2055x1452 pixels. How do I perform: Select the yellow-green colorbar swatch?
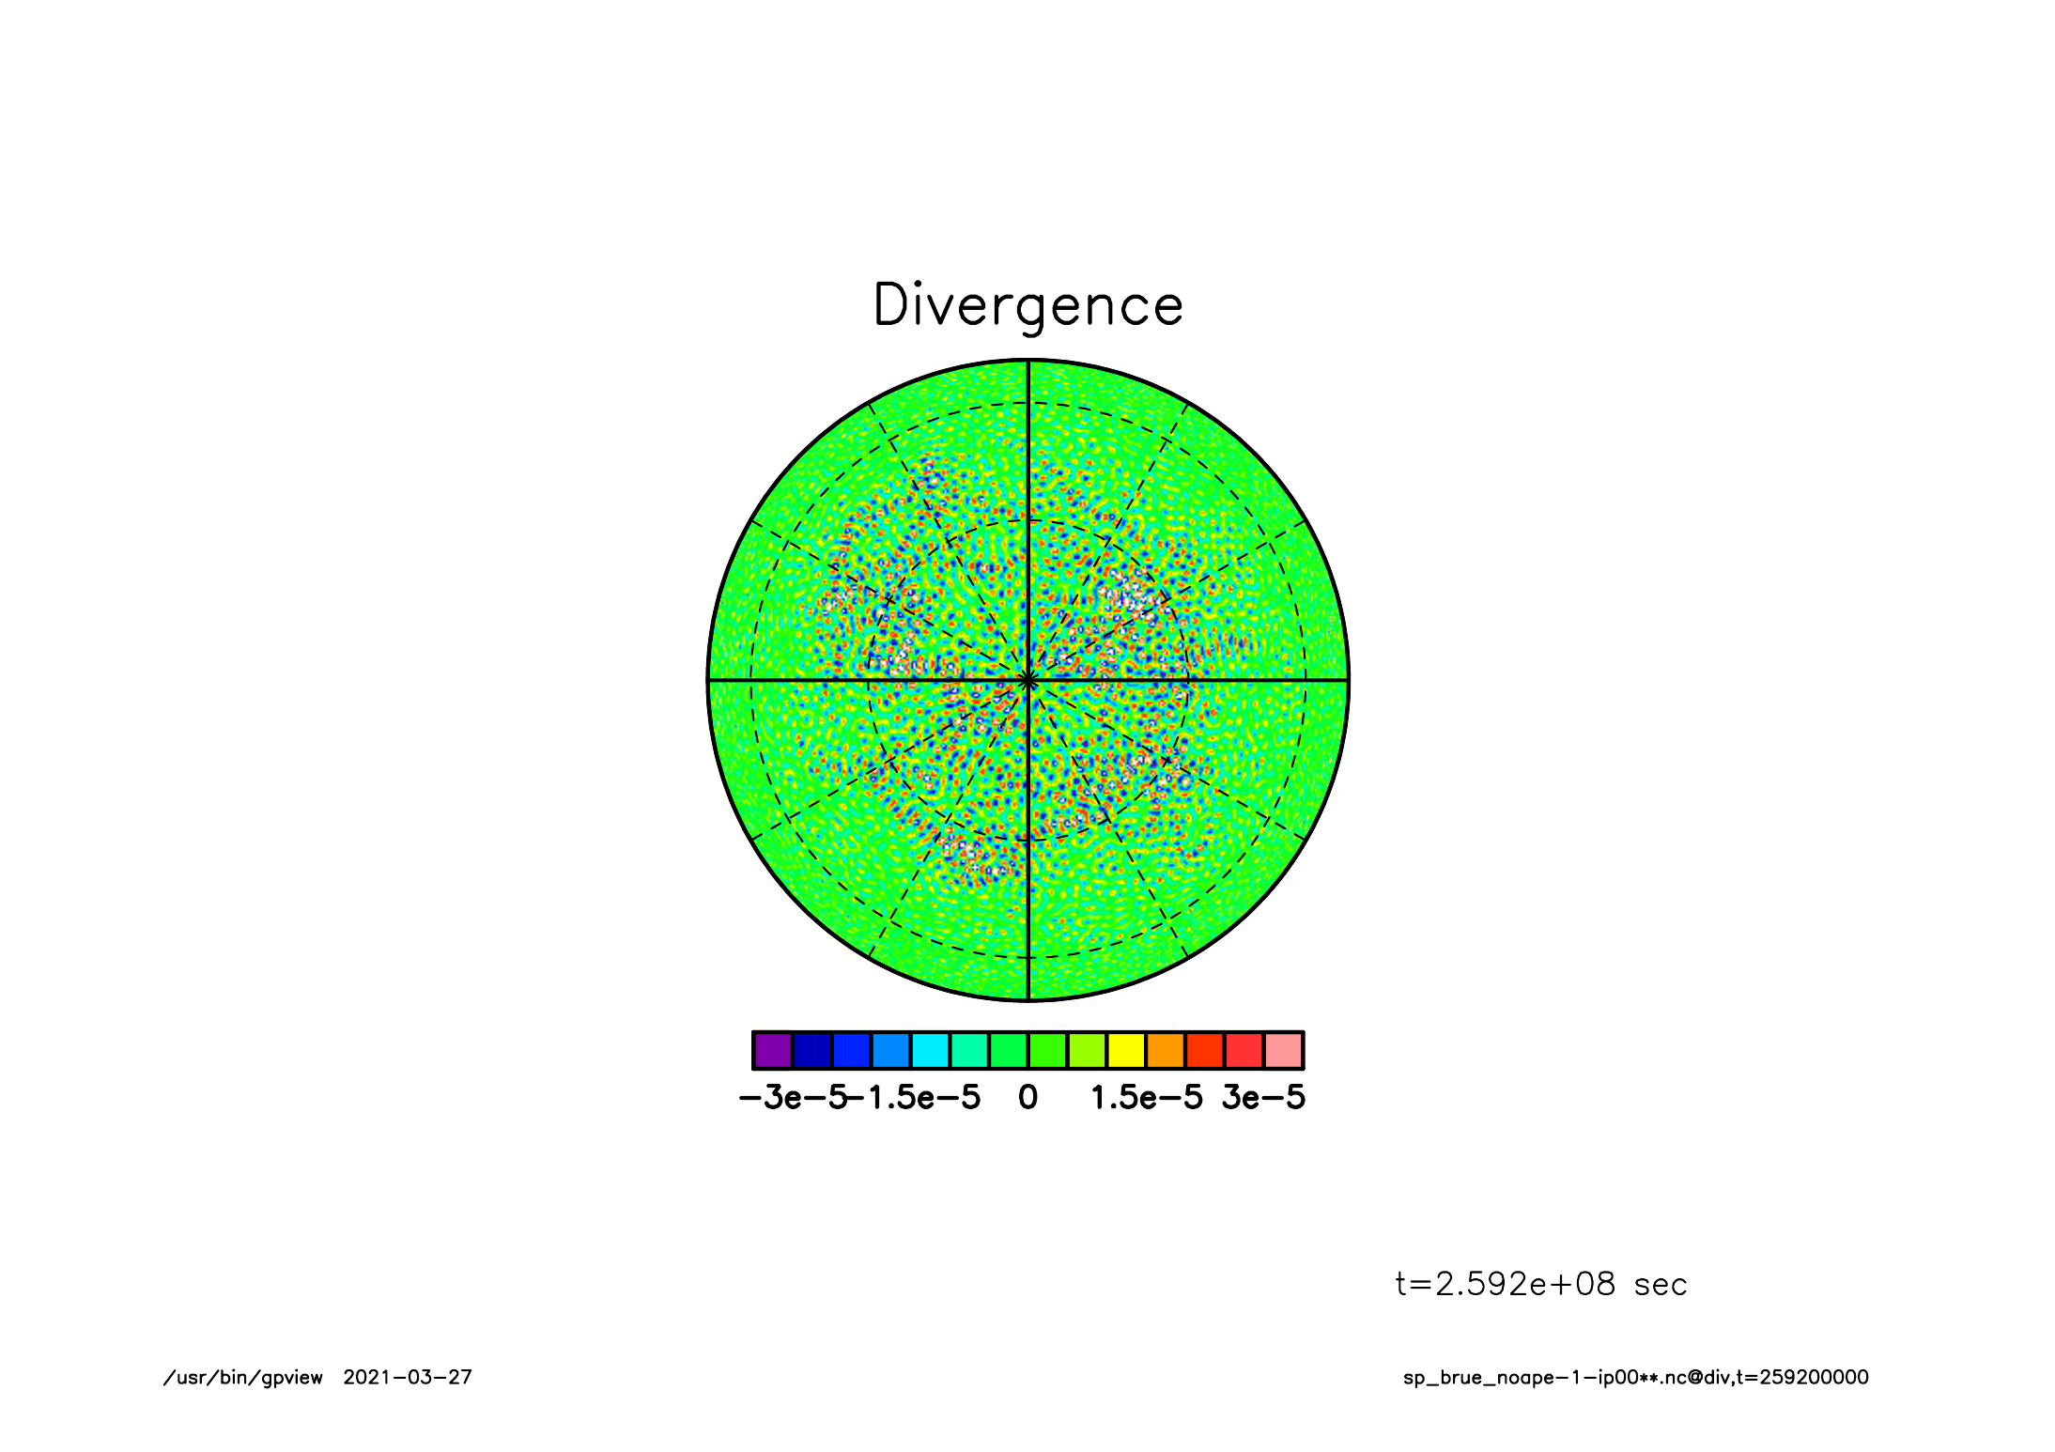coord(1087,1050)
